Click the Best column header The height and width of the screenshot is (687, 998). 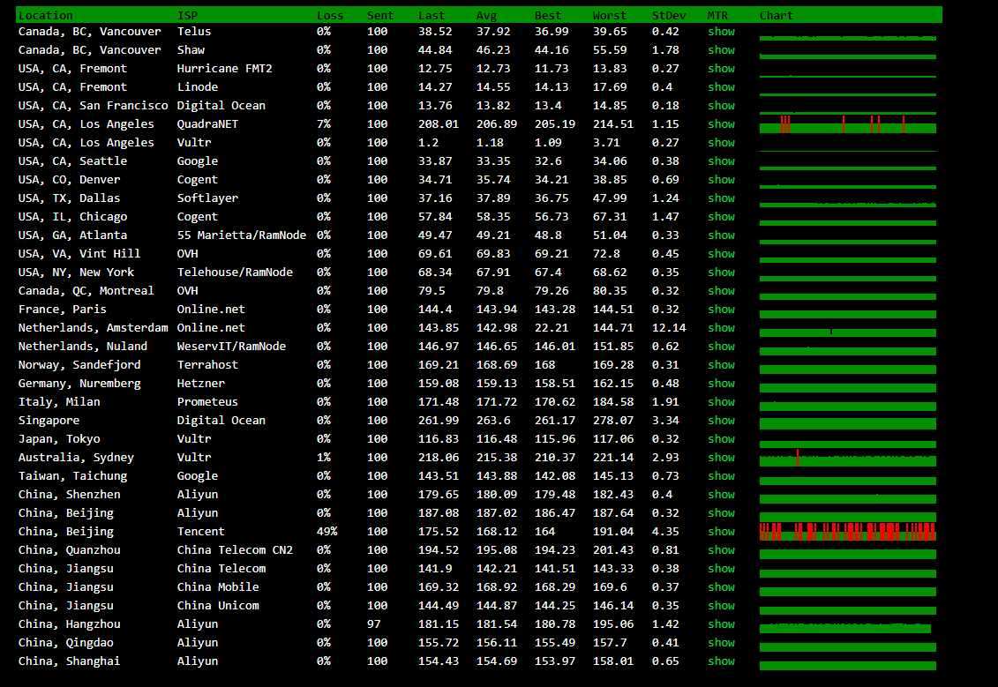pos(547,15)
